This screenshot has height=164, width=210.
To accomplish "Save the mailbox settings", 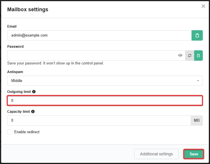I will point(194,154).
